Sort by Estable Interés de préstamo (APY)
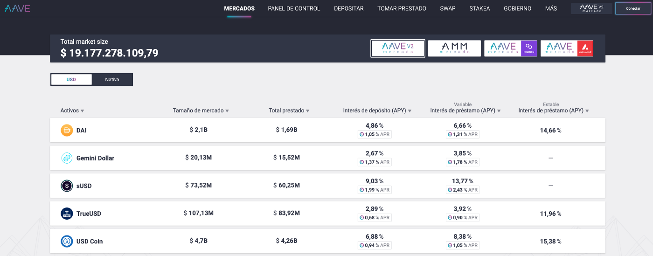The height and width of the screenshot is (256, 653). (554, 111)
